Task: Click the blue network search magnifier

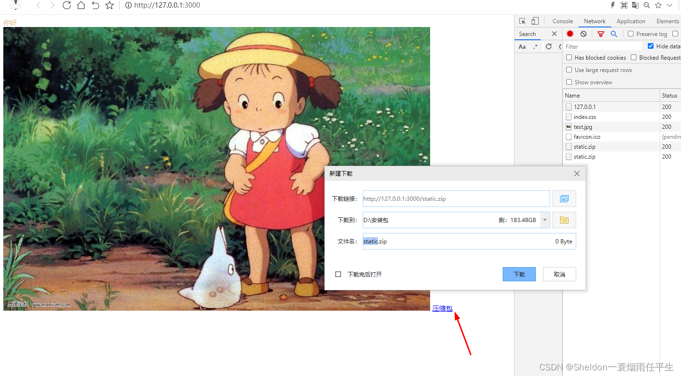Action: (x=614, y=34)
